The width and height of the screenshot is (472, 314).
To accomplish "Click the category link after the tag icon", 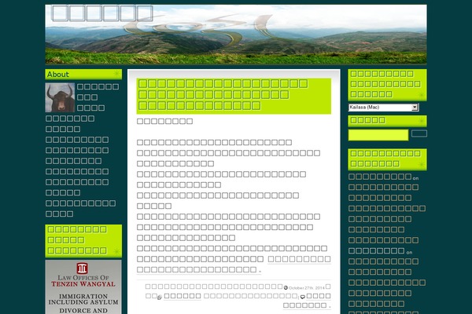I will click(x=183, y=296).
